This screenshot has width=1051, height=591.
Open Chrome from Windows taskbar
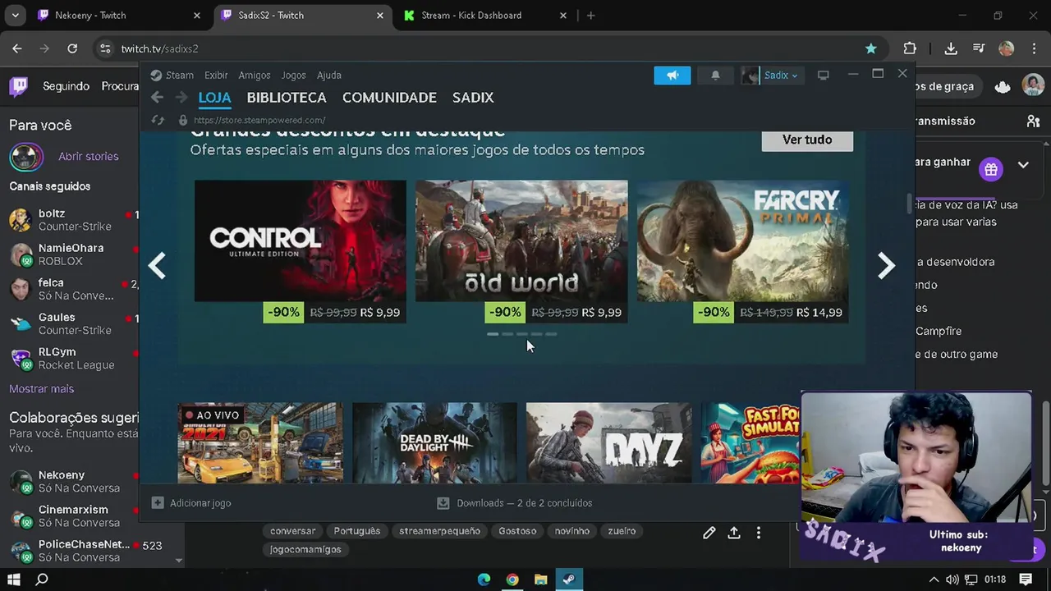point(512,580)
